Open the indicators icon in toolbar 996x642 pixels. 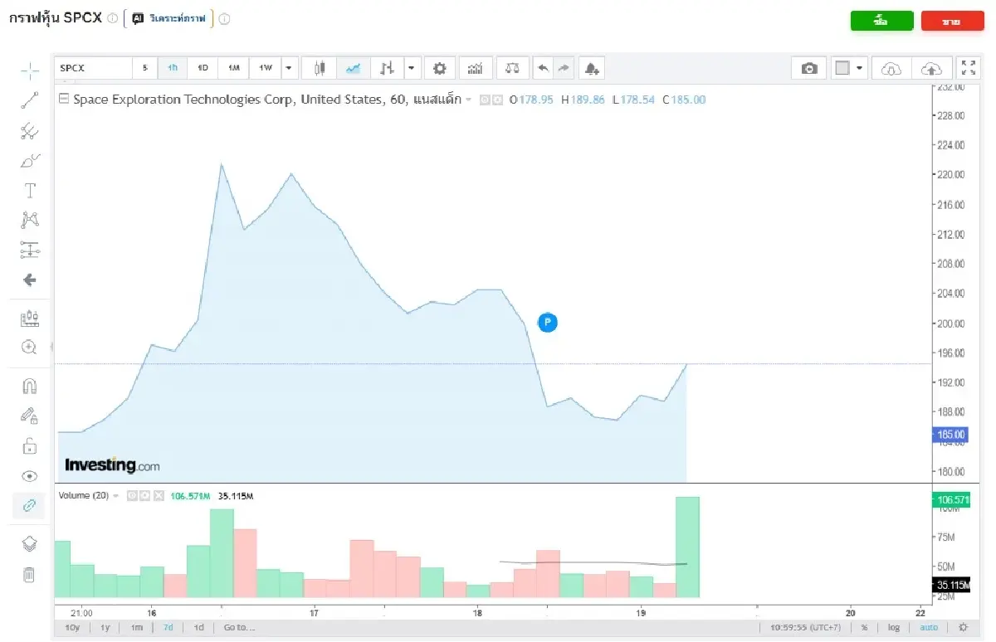(476, 68)
